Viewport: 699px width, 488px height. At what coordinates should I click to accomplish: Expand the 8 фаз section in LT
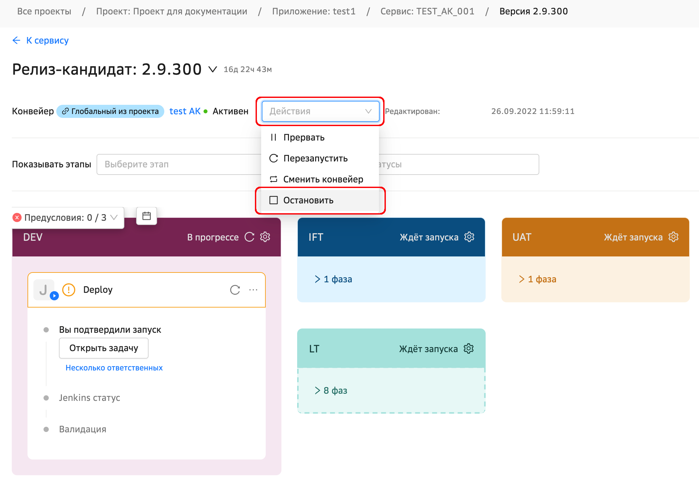(331, 390)
